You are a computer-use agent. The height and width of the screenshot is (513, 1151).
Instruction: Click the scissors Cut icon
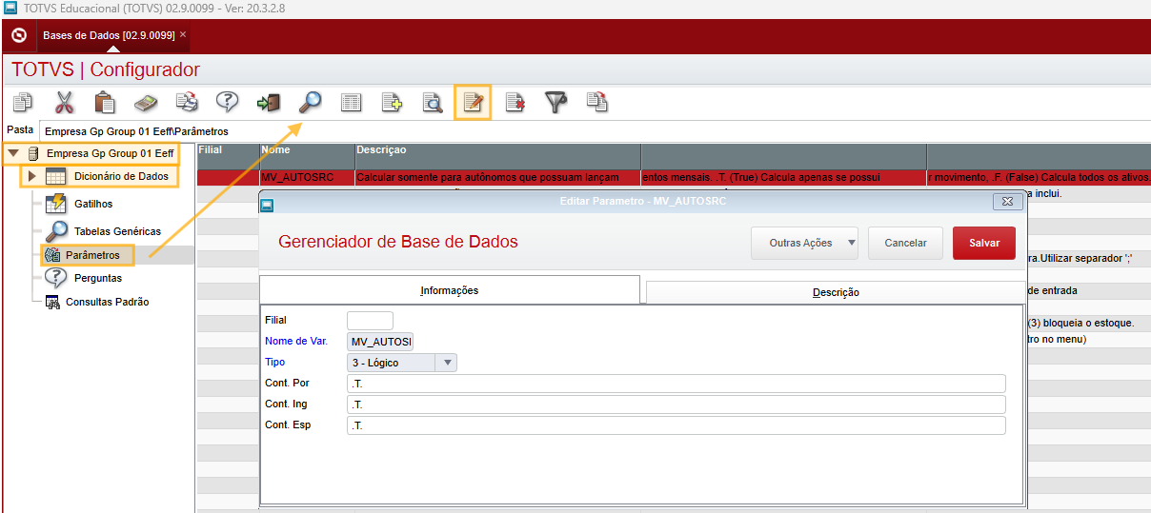pyautogui.click(x=64, y=102)
